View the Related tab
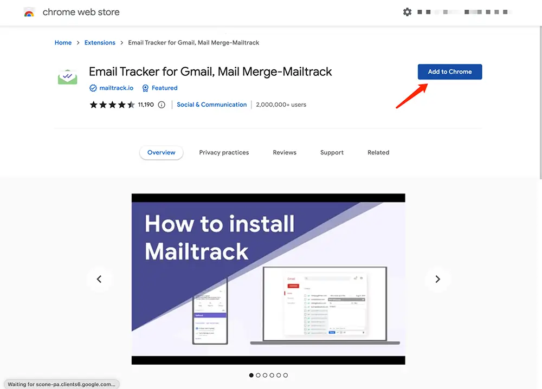 [378, 153]
